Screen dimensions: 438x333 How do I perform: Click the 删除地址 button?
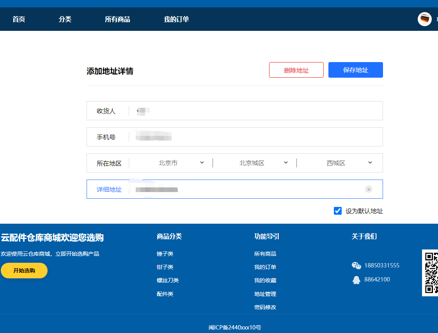pyautogui.click(x=296, y=70)
